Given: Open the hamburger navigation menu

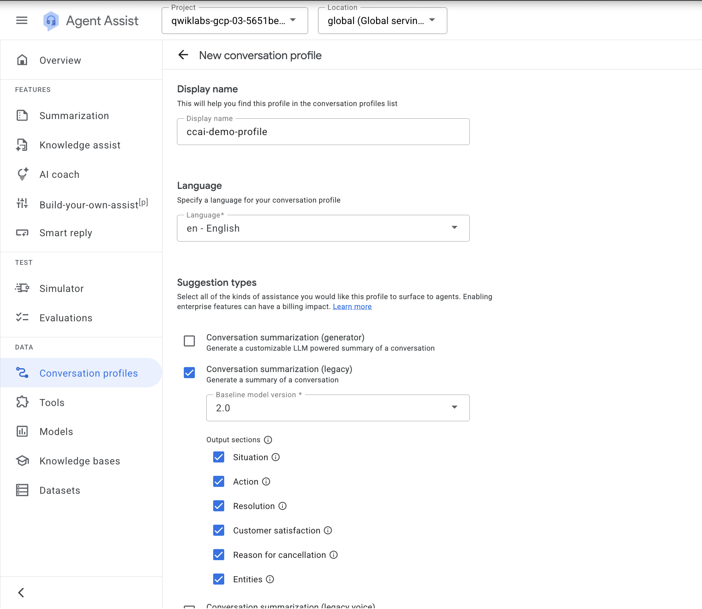Looking at the screenshot, I should (x=22, y=21).
